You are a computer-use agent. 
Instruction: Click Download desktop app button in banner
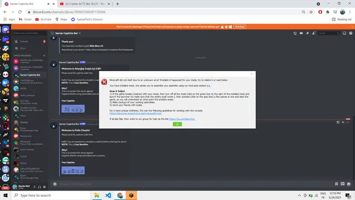click(240, 27)
